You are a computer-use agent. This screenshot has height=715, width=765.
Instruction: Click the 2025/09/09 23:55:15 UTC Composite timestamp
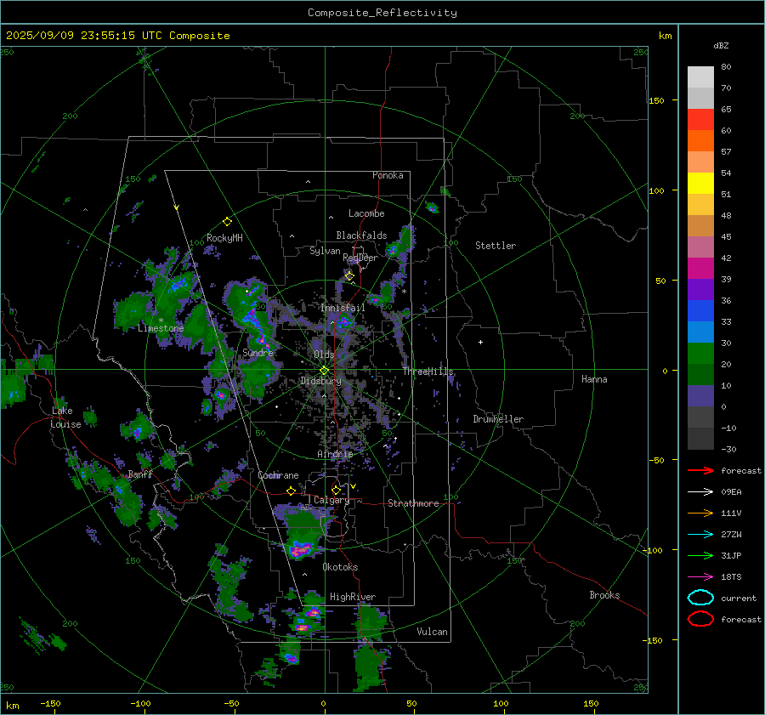click(117, 36)
